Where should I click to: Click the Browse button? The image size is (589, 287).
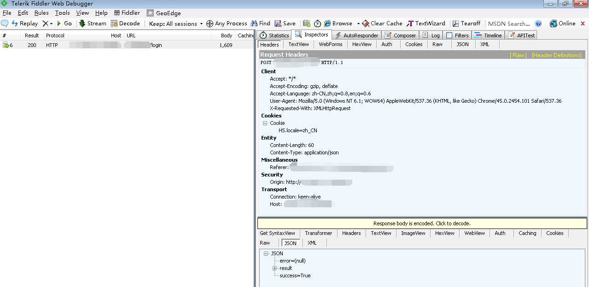point(338,23)
